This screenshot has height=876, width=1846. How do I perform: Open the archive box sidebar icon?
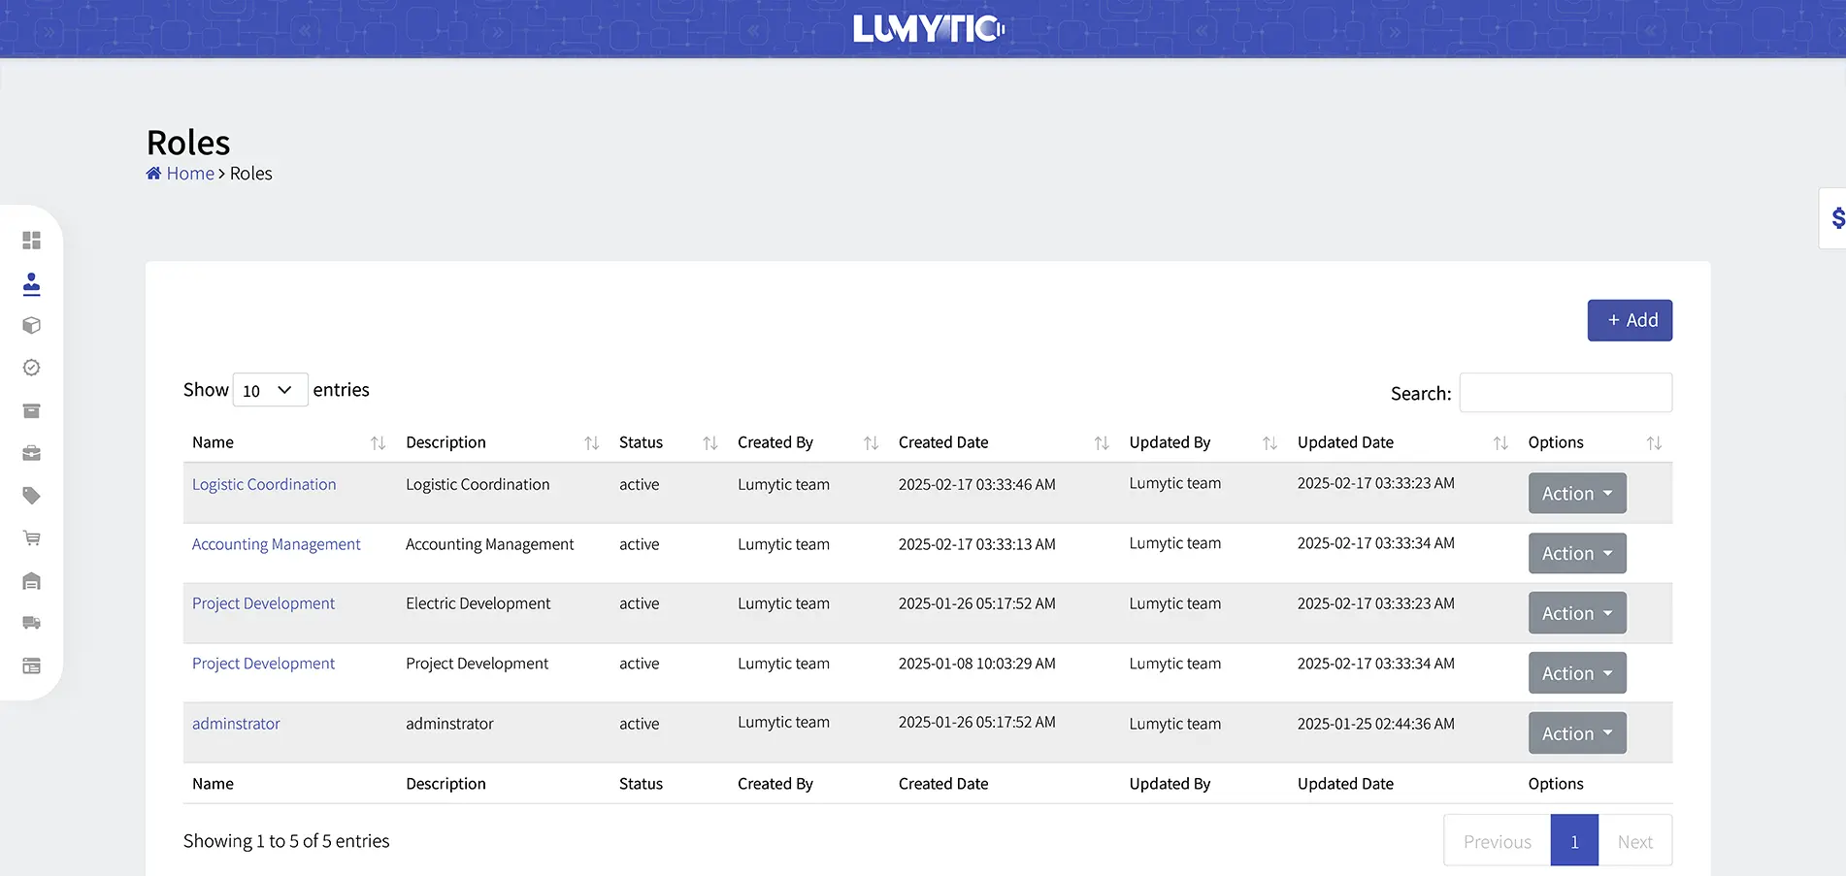(31, 411)
